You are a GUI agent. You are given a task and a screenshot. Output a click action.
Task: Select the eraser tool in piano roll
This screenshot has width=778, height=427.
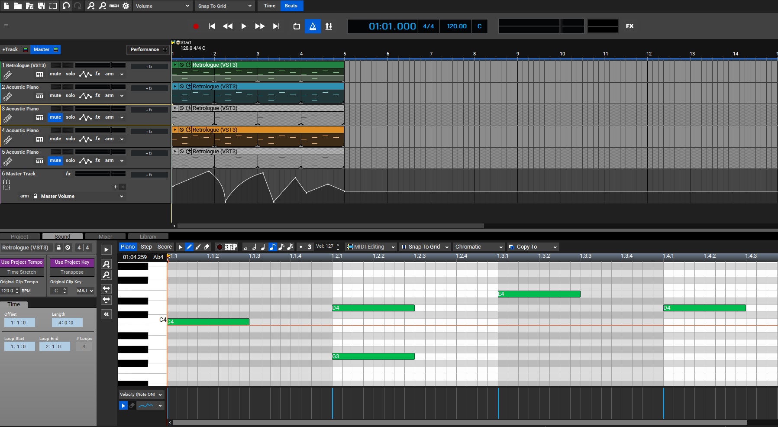pyautogui.click(x=207, y=247)
